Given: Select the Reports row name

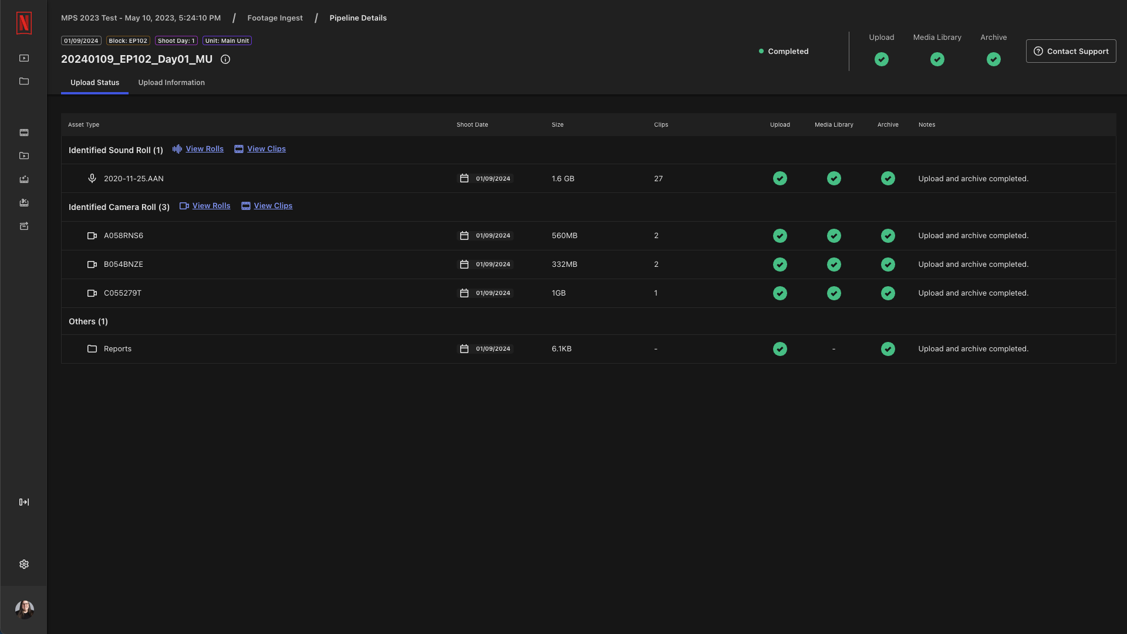Looking at the screenshot, I should click(x=117, y=349).
